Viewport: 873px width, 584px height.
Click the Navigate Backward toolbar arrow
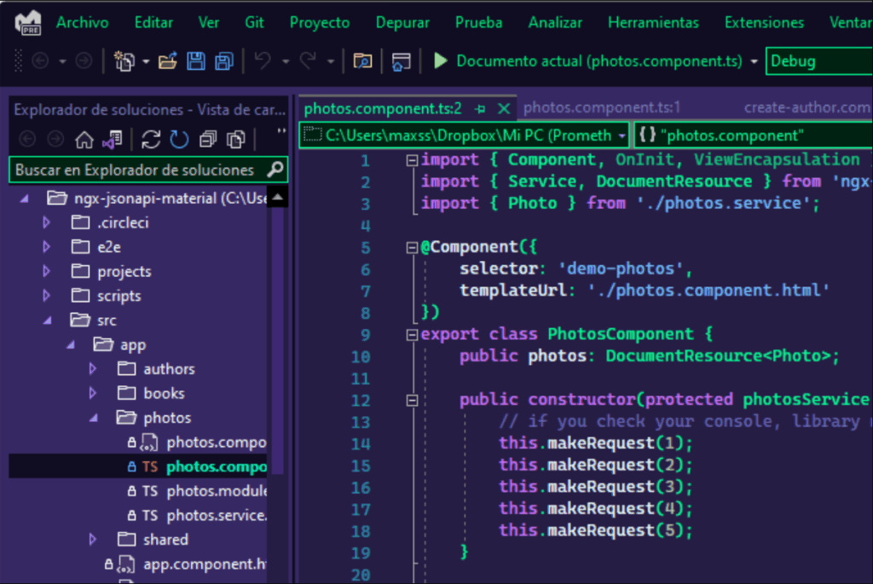[x=40, y=61]
